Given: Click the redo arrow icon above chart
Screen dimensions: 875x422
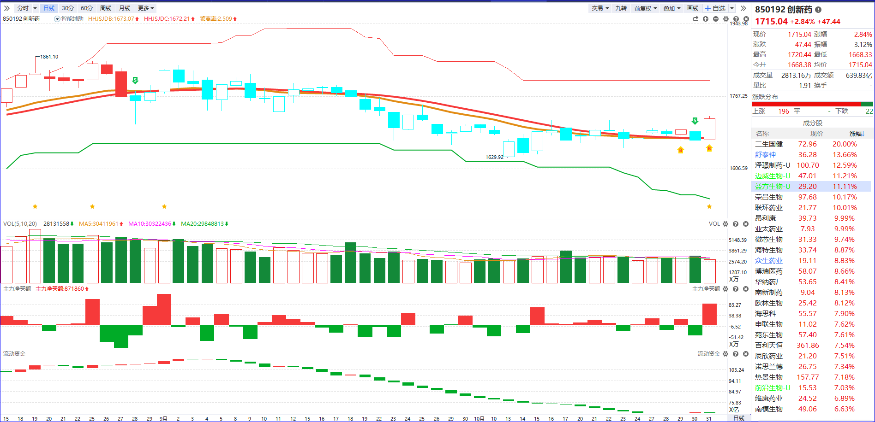Looking at the screenshot, I should tap(695, 19).
